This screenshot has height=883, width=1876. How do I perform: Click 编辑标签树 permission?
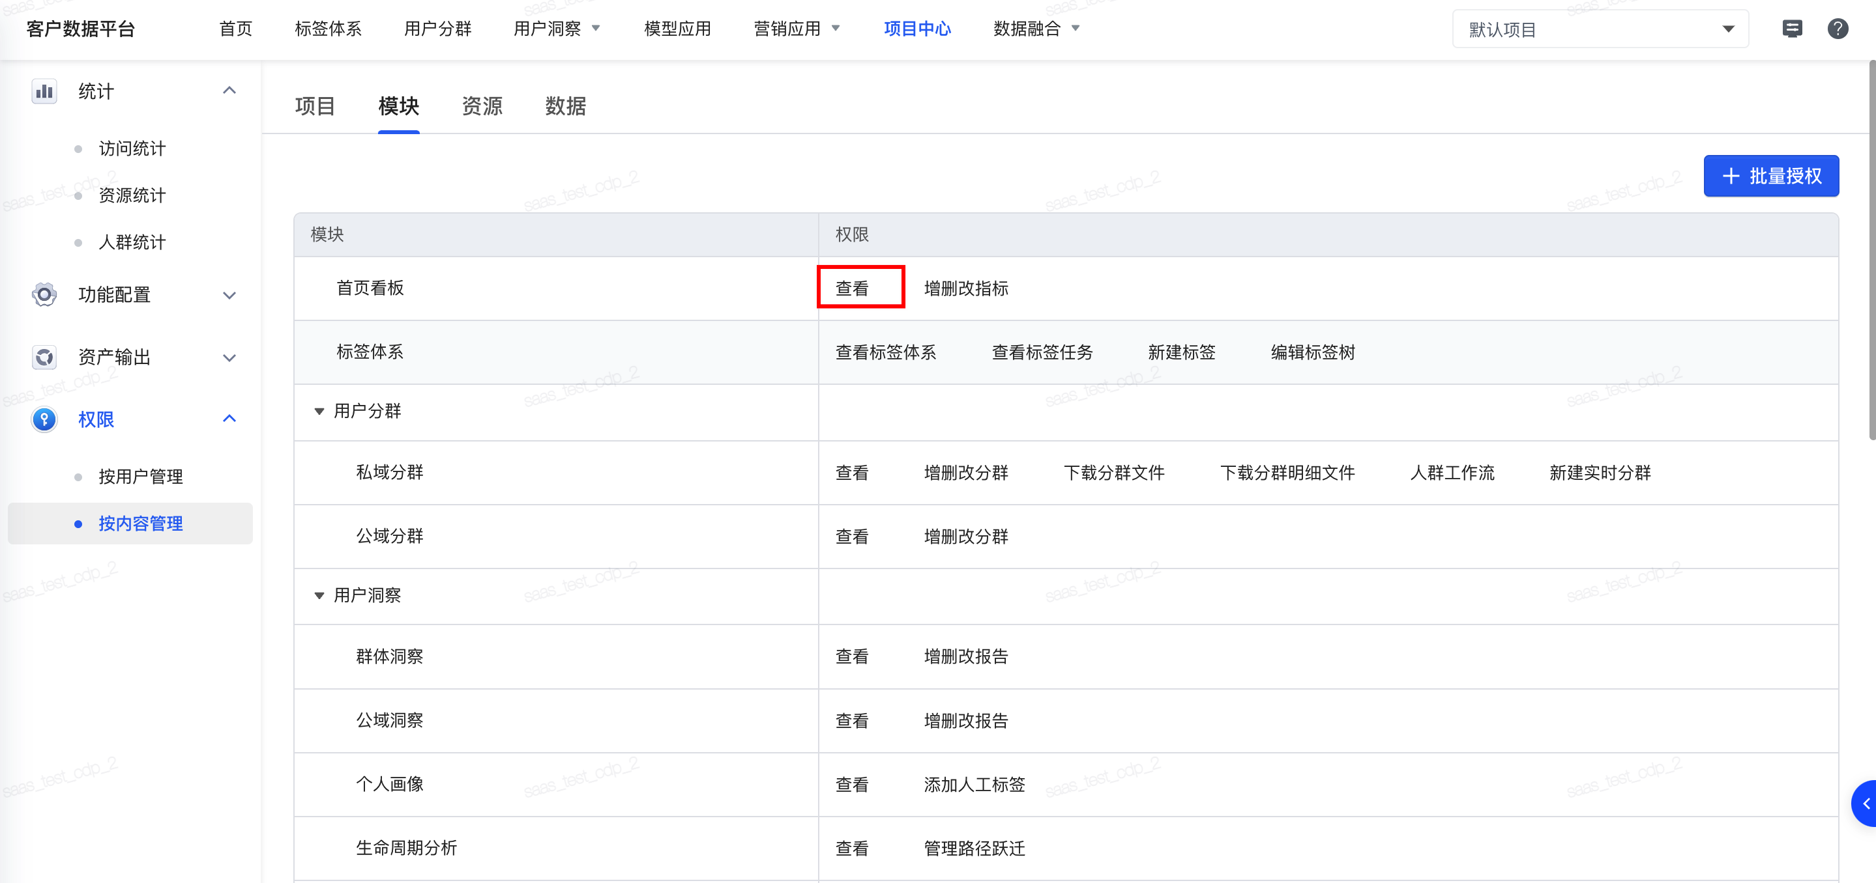[x=1313, y=352]
